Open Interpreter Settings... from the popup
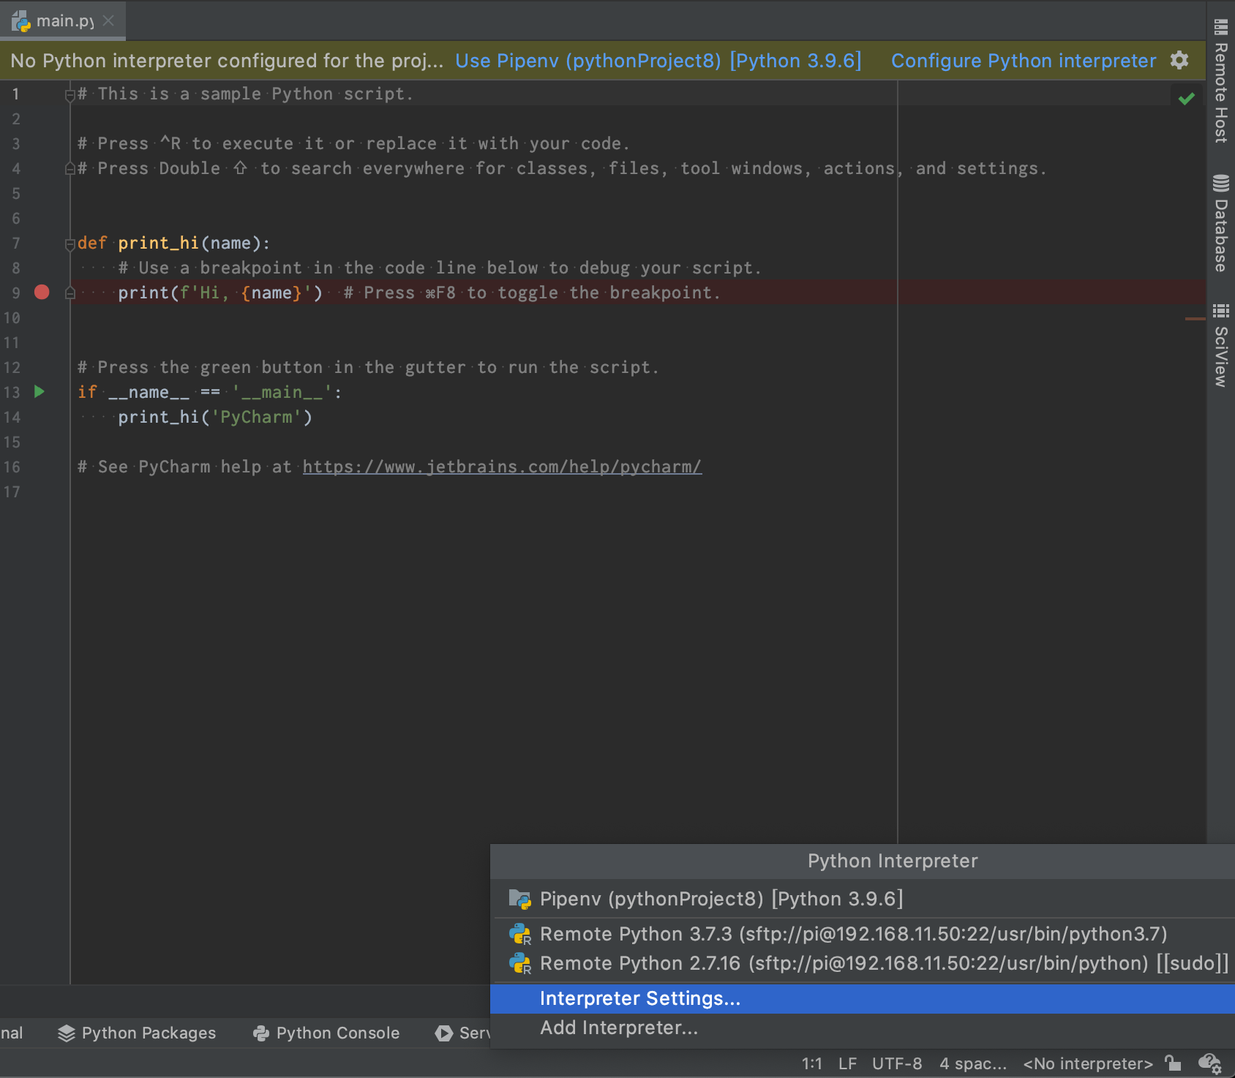1235x1078 pixels. tap(863, 998)
